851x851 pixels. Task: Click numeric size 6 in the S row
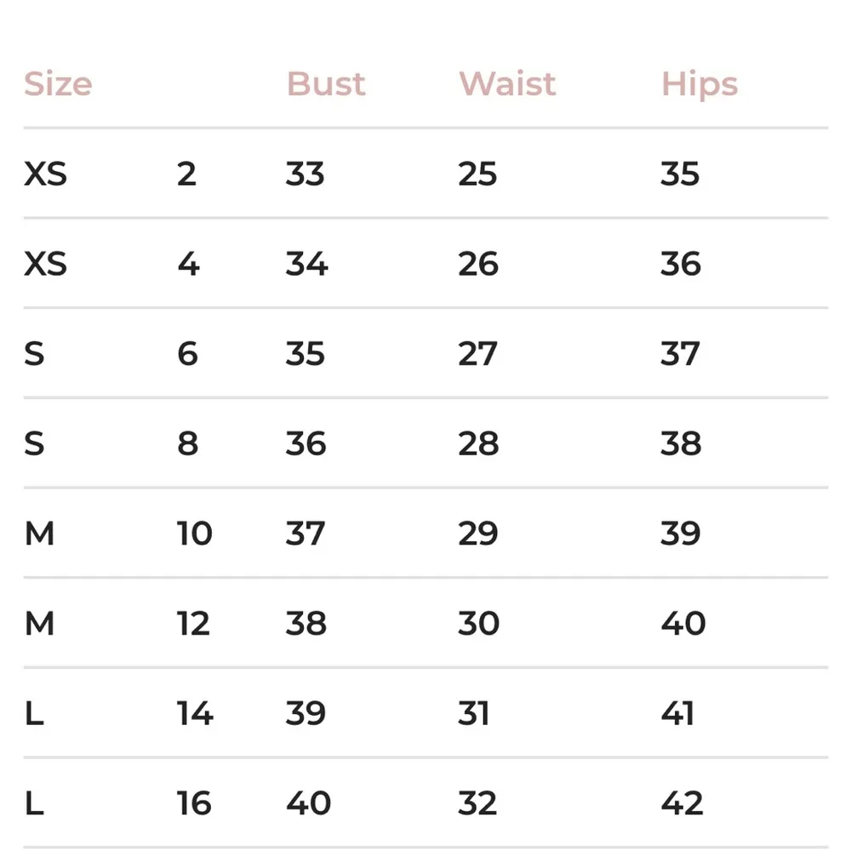(x=187, y=354)
